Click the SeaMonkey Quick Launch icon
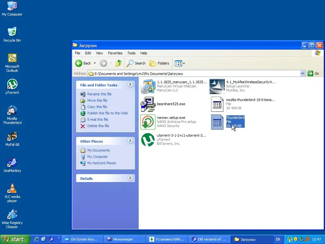The width and height of the screenshot is (325, 244). (x=51, y=239)
